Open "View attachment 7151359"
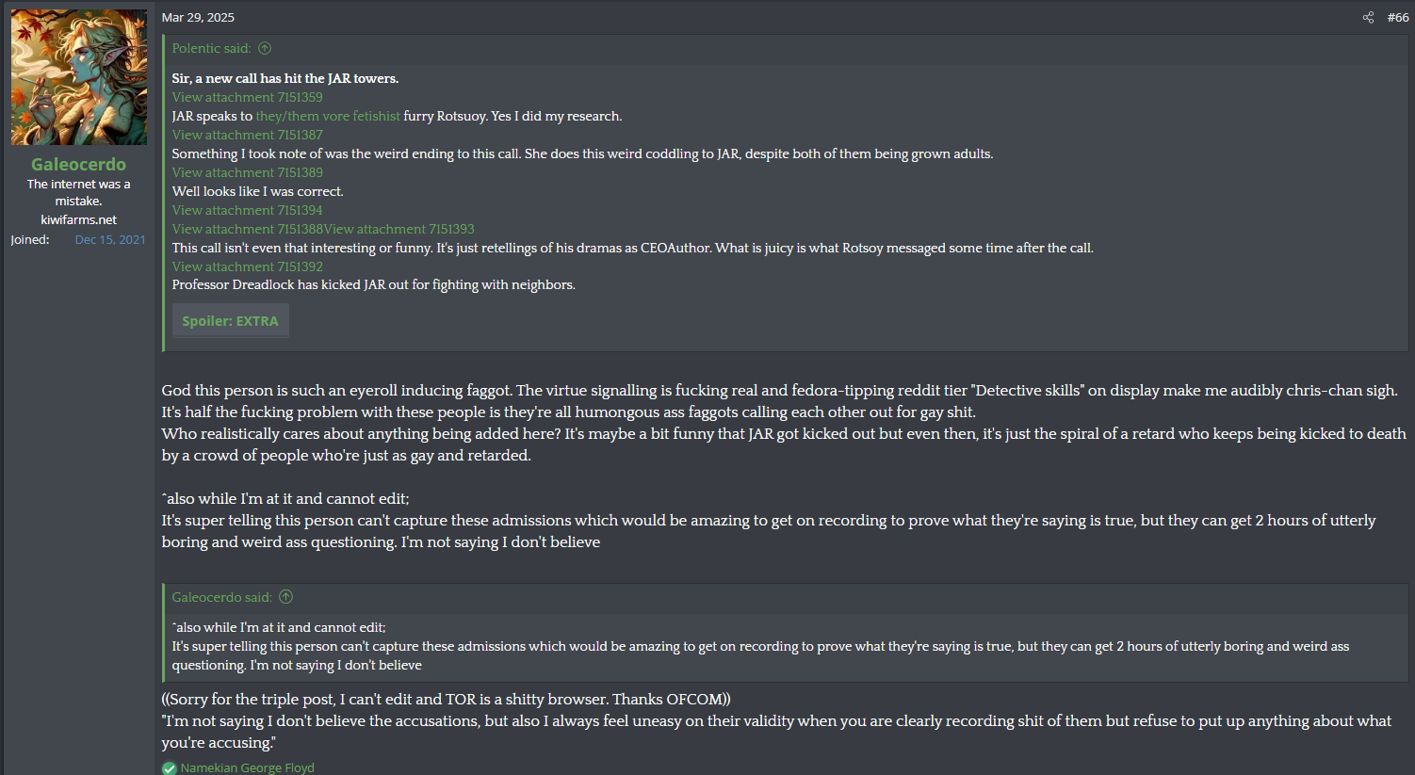The width and height of the screenshot is (1415, 775). click(x=247, y=97)
